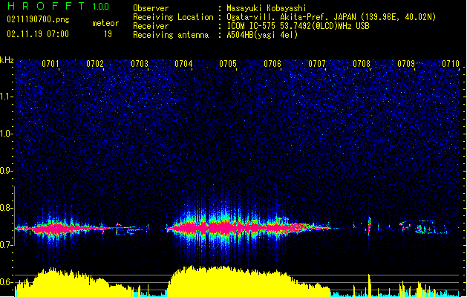The image size is (467, 297).
Task: Click the 0710 time marker
Action: tap(451, 64)
